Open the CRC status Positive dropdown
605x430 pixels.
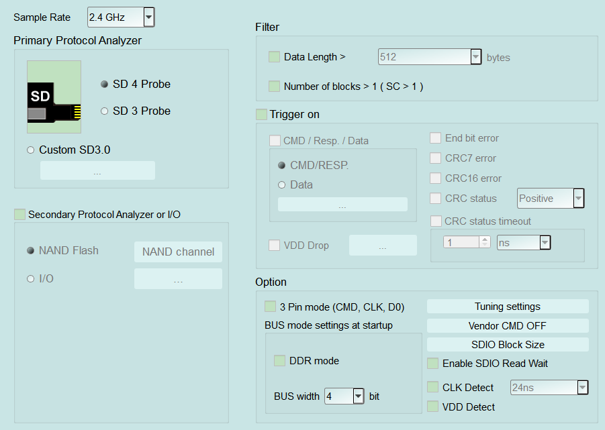(578, 198)
